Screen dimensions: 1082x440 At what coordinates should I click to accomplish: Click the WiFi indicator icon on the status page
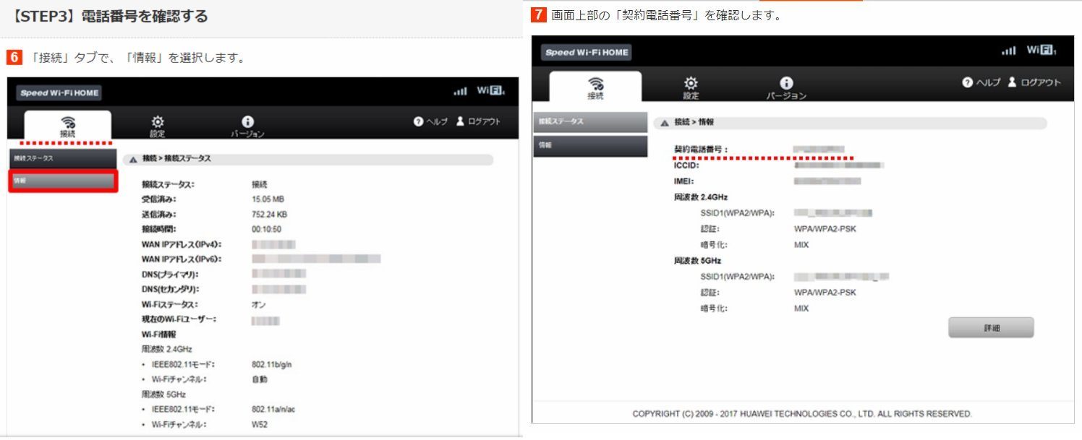coord(490,91)
